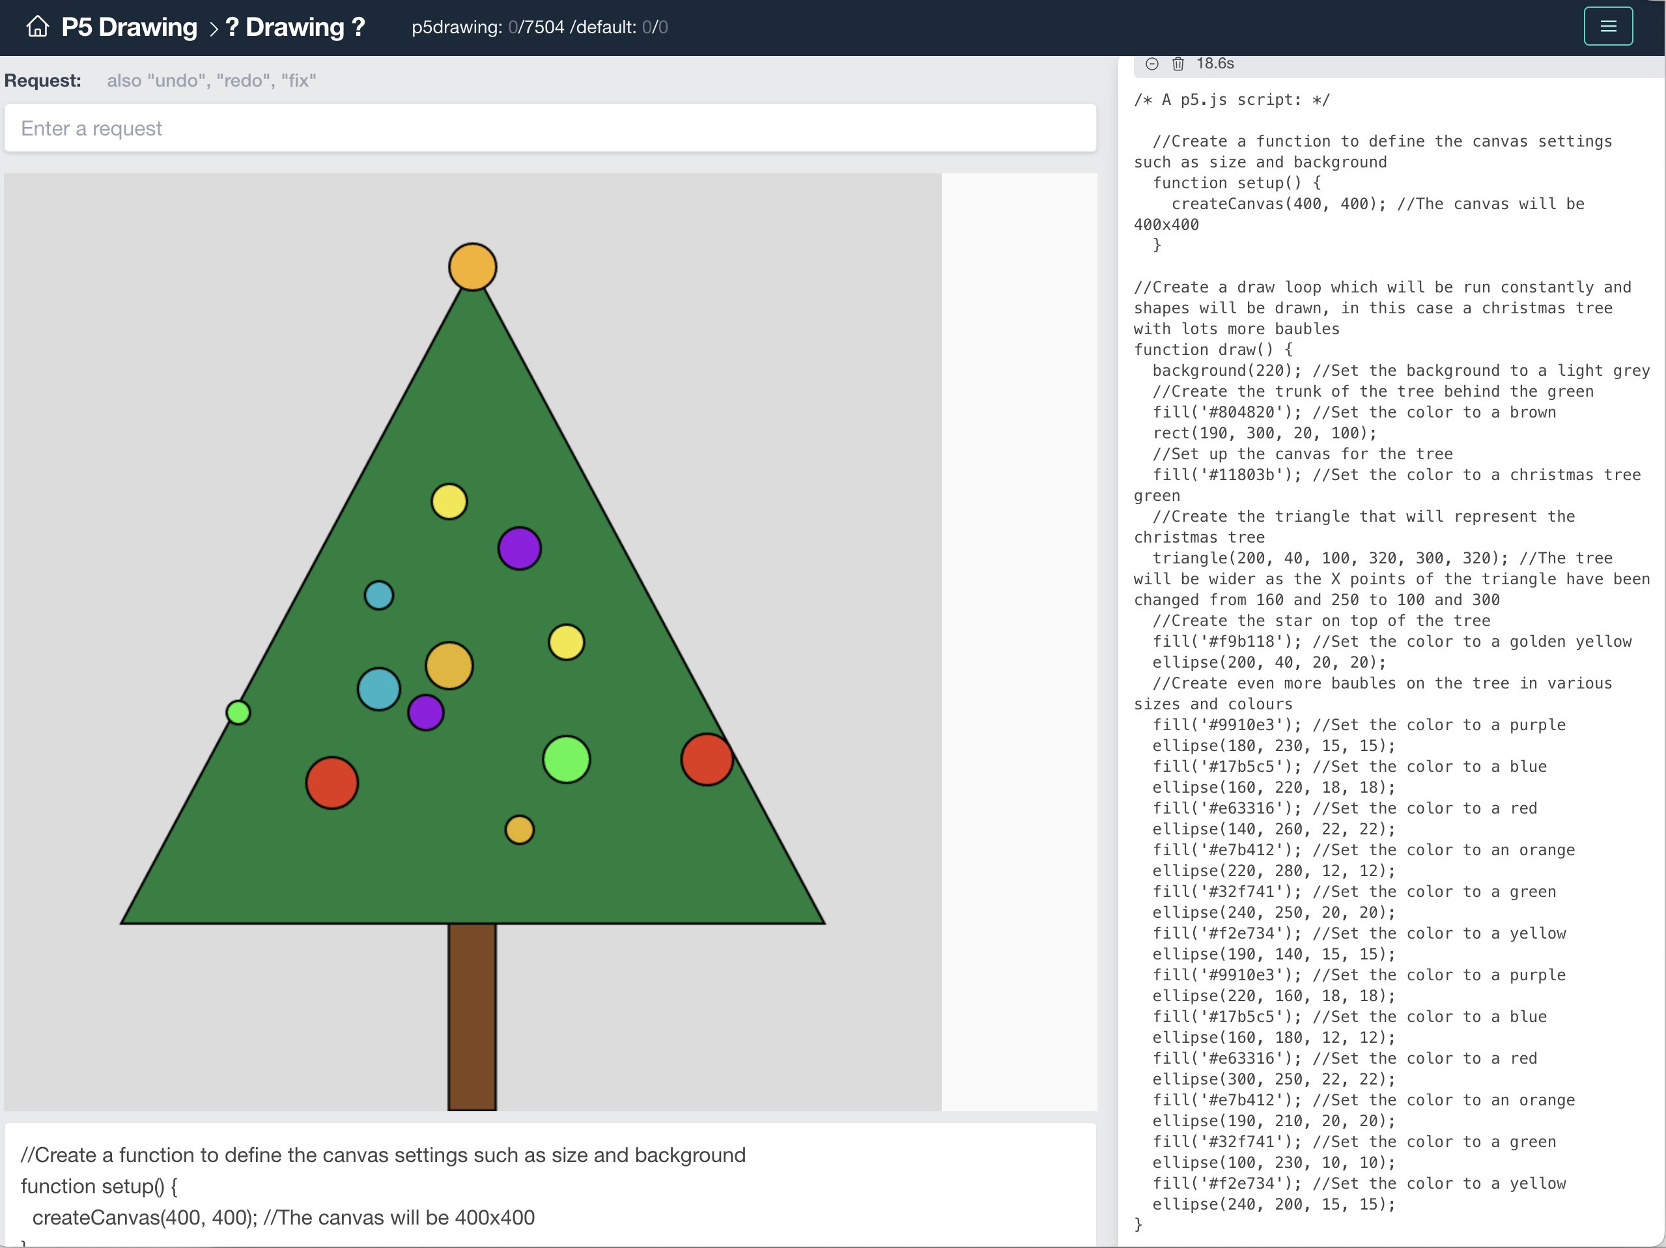
Task: Open the P5 Drawing breadcrumb link
Action: coord(129,27)
